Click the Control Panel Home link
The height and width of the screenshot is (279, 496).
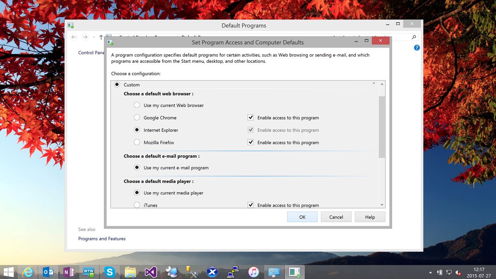pyautogui.click(x=91, y=53)
